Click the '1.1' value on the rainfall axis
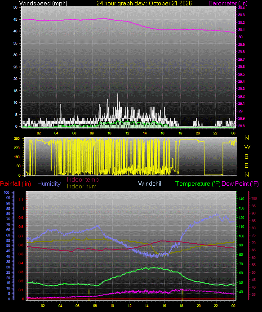The width and height of the screenshot is (262, 312). click(21, 200)
